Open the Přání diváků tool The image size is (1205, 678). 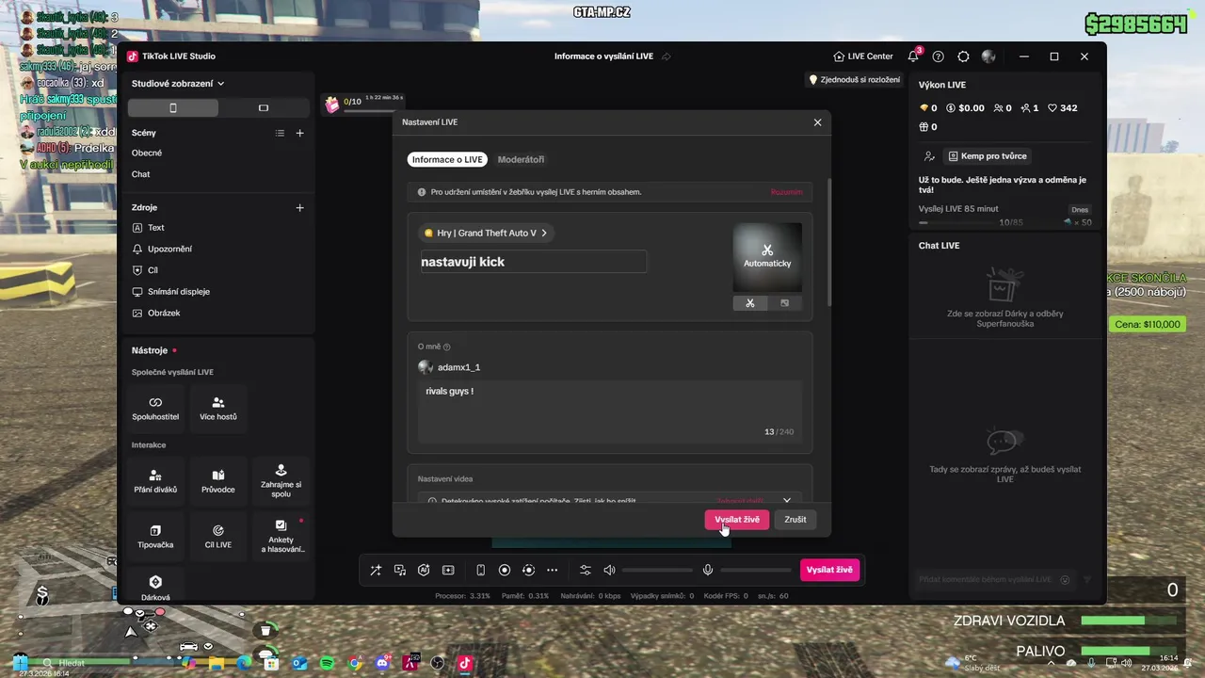(156, 481)
